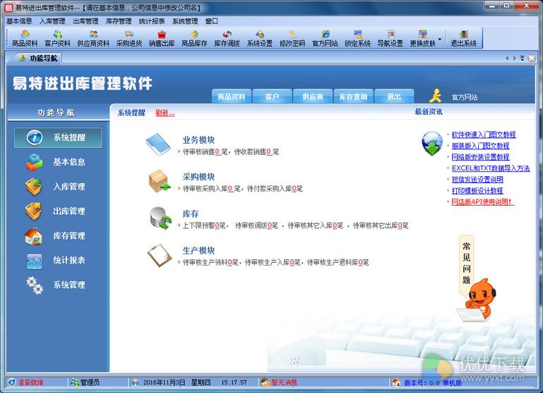Click the tab list dropdown arrow
This screenshot has width=543, height=393.
[x=523, y=58]
